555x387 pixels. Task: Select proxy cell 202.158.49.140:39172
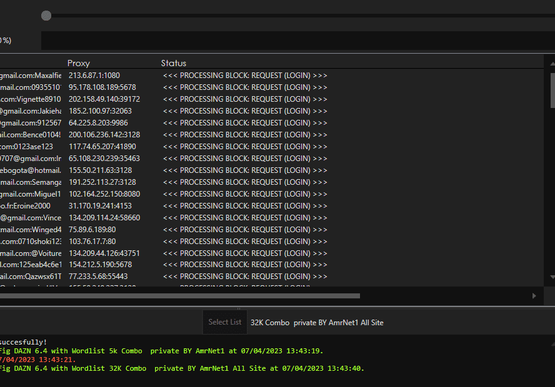(104, 99)
